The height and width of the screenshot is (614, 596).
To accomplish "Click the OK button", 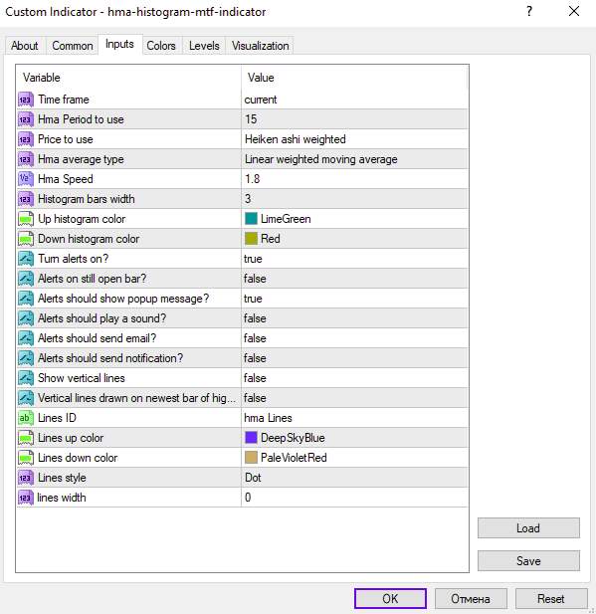I will 390,599.
